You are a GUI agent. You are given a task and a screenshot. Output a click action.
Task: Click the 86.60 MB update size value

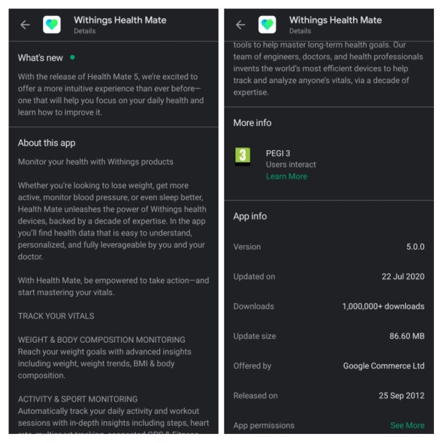pyautogui.click(x=406, y=336)
